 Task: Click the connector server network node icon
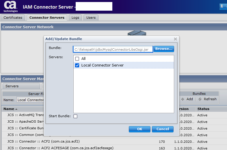137,33
